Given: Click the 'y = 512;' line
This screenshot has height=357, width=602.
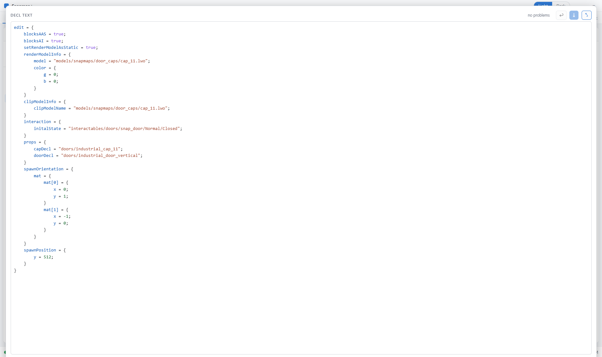Looking at the screenshot, I should pos(43,257).
